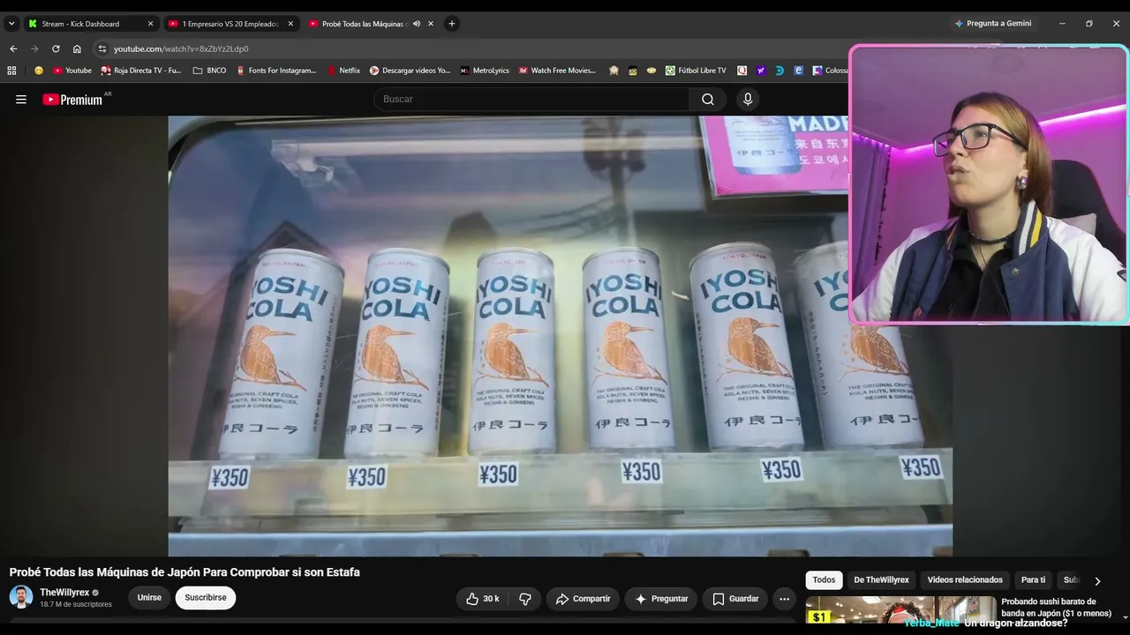The height and width of the screenshot is (635, 1130).
Task: Go to browser home page
Action: pyautogui.click(x=77, y=49)
